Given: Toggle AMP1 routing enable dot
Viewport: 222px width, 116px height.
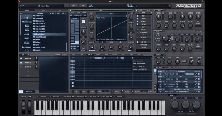Looking at the screenshot, I should pos(137,16).
